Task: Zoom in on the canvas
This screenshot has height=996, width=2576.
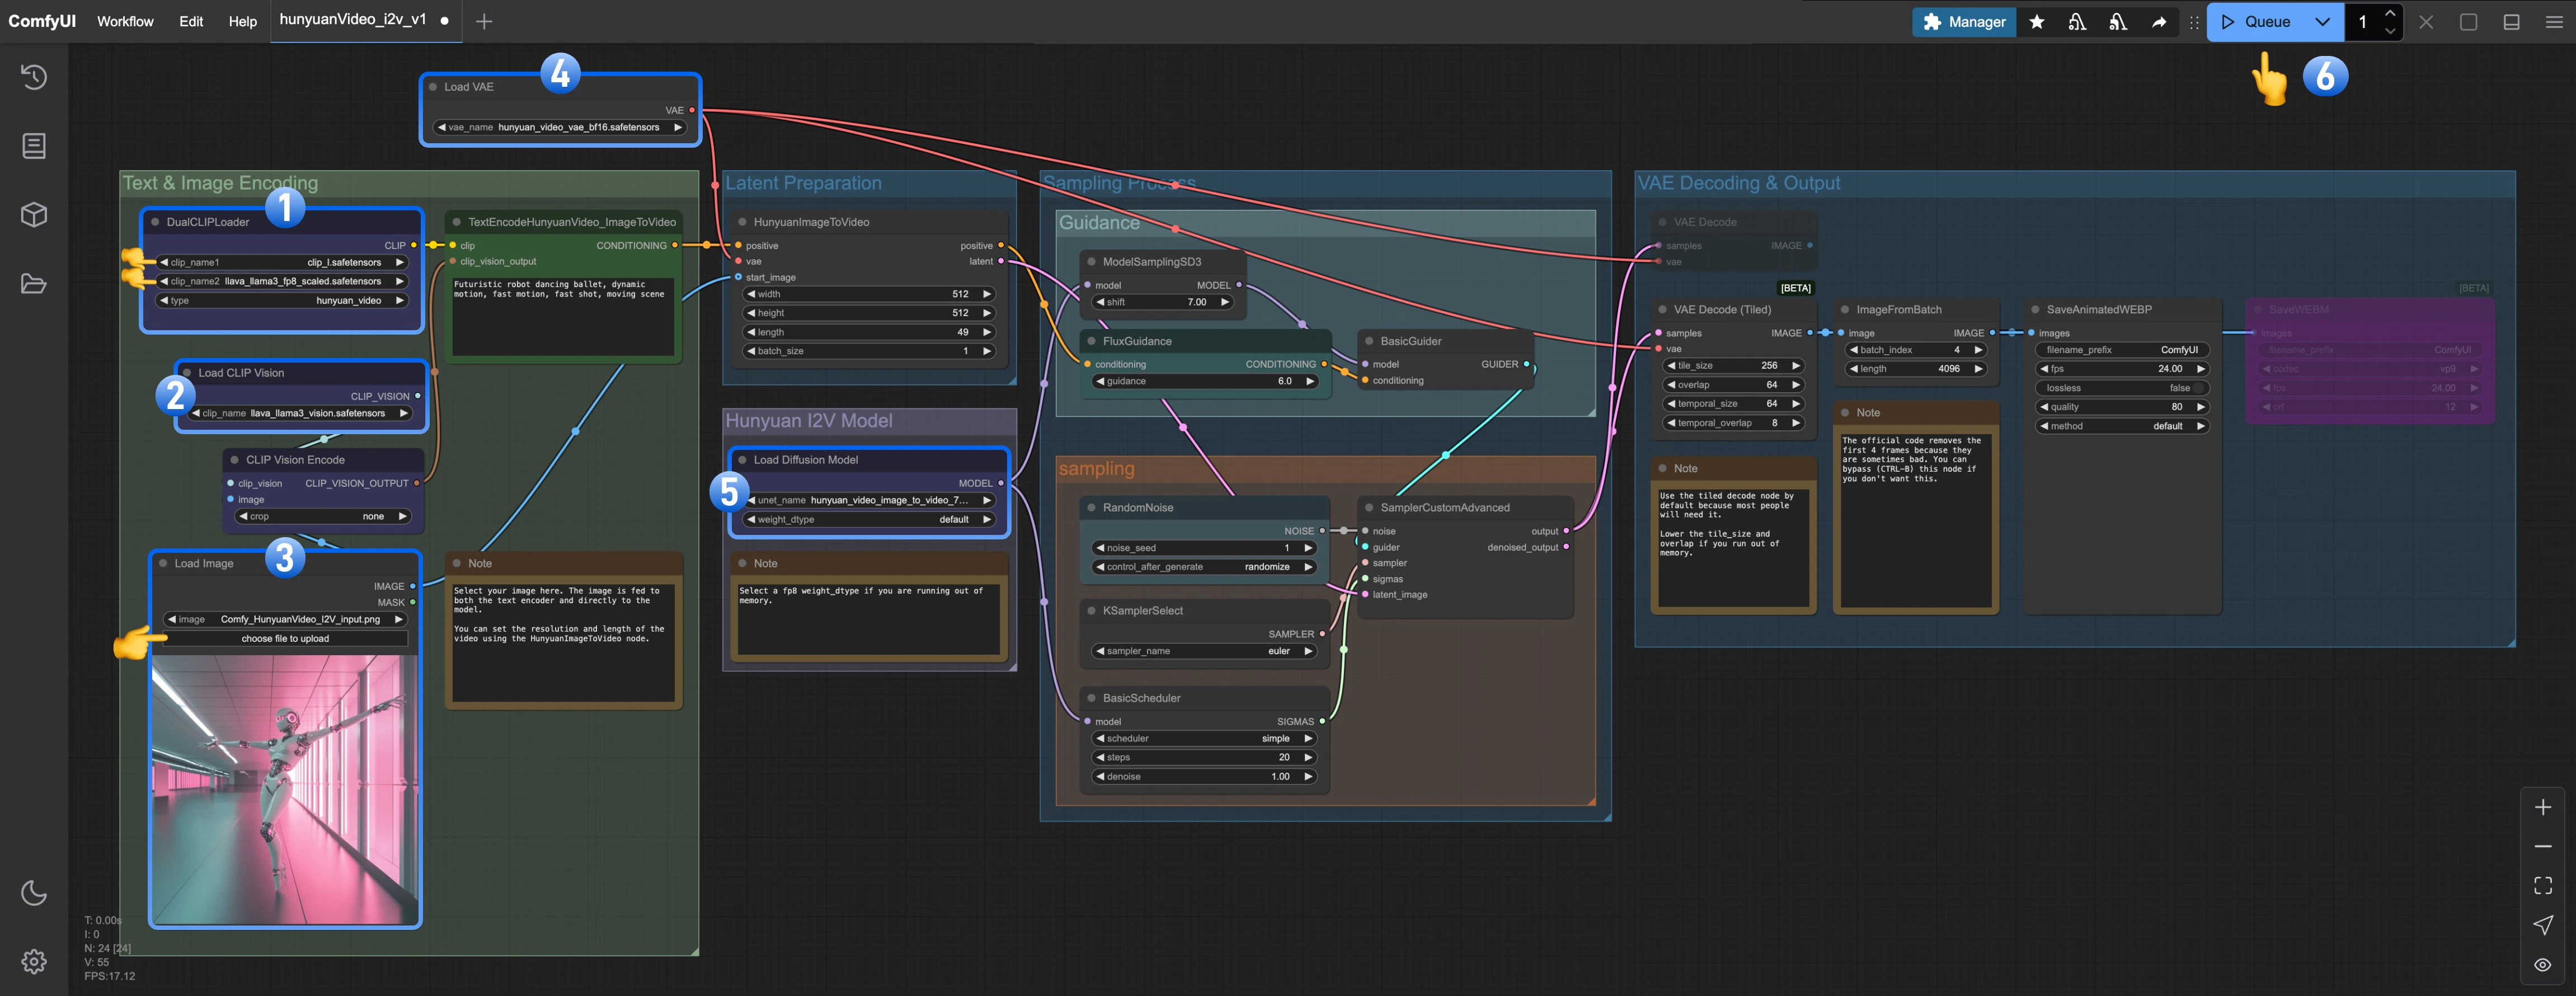Action: (2543, 807)
